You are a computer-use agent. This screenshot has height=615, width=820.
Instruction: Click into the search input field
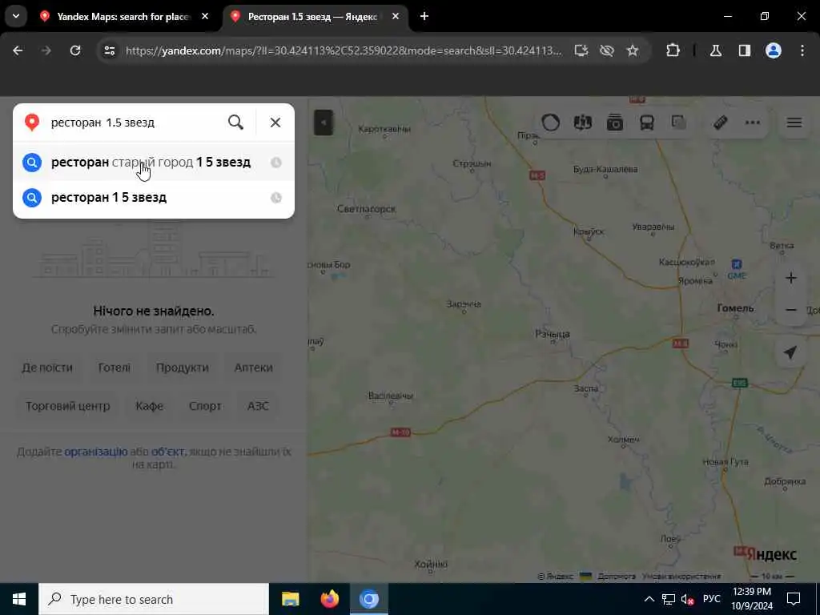click(134, 123)
